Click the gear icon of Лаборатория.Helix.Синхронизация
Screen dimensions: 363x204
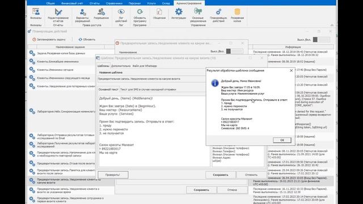[32, 111]
